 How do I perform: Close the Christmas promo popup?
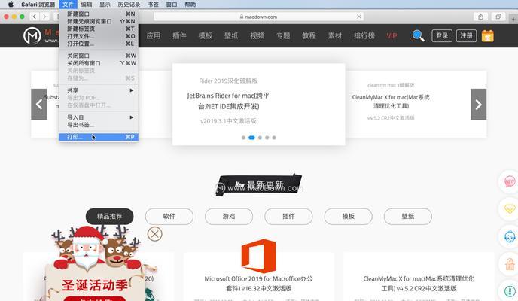coord(154,234)
